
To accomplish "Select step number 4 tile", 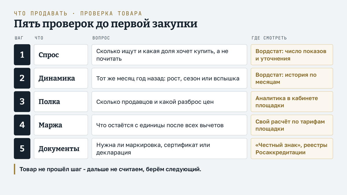I will [22, 125].
